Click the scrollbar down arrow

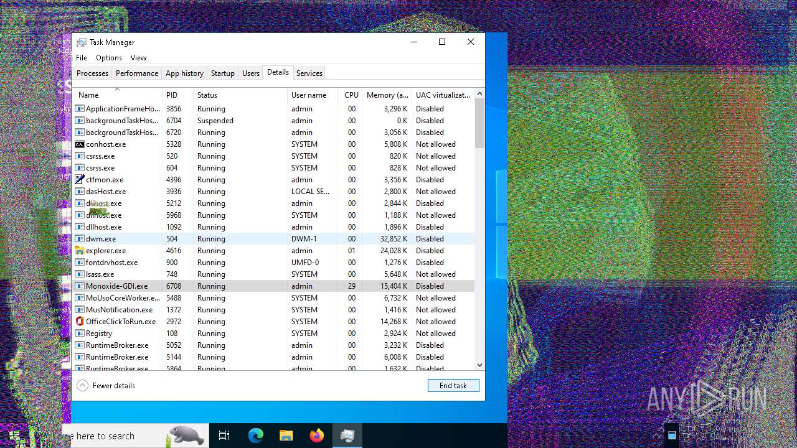coord(479,365)
